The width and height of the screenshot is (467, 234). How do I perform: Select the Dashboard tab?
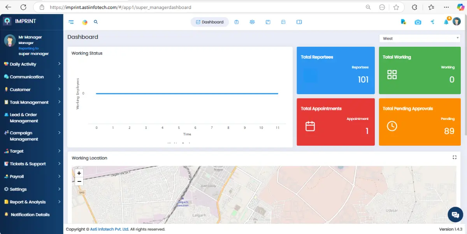click(209, 22)
